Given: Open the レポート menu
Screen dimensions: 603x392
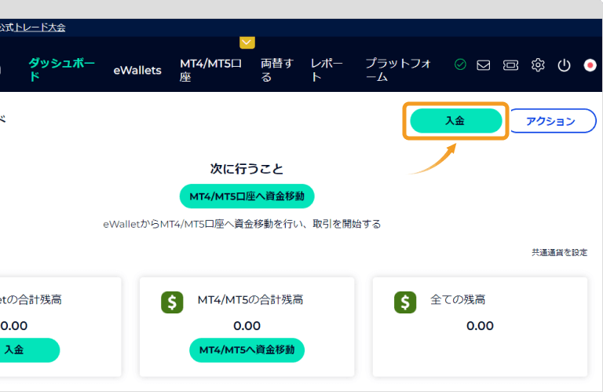Looking at the screenshot, I should point(327,70).
